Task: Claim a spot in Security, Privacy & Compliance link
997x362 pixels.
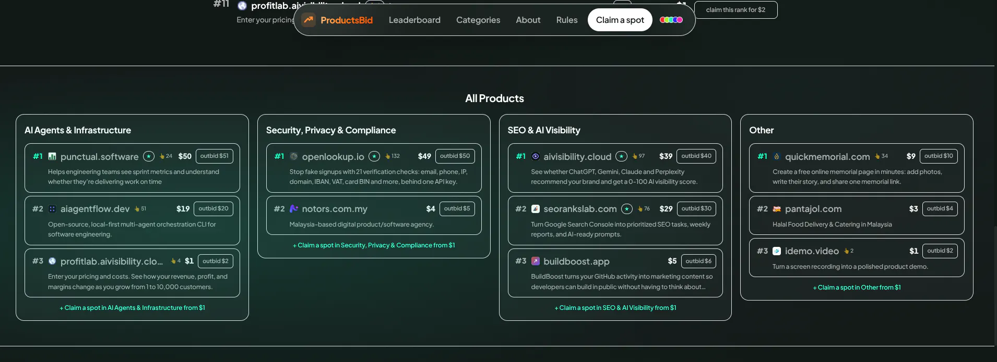Action: 374,245
